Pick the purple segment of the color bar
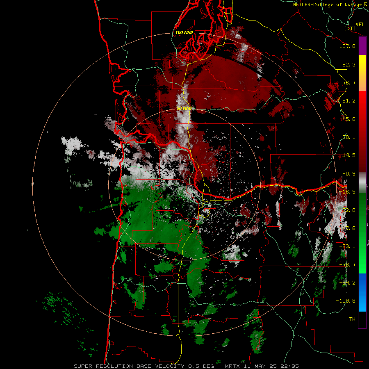The image size is (369, 369). point(362,46)
